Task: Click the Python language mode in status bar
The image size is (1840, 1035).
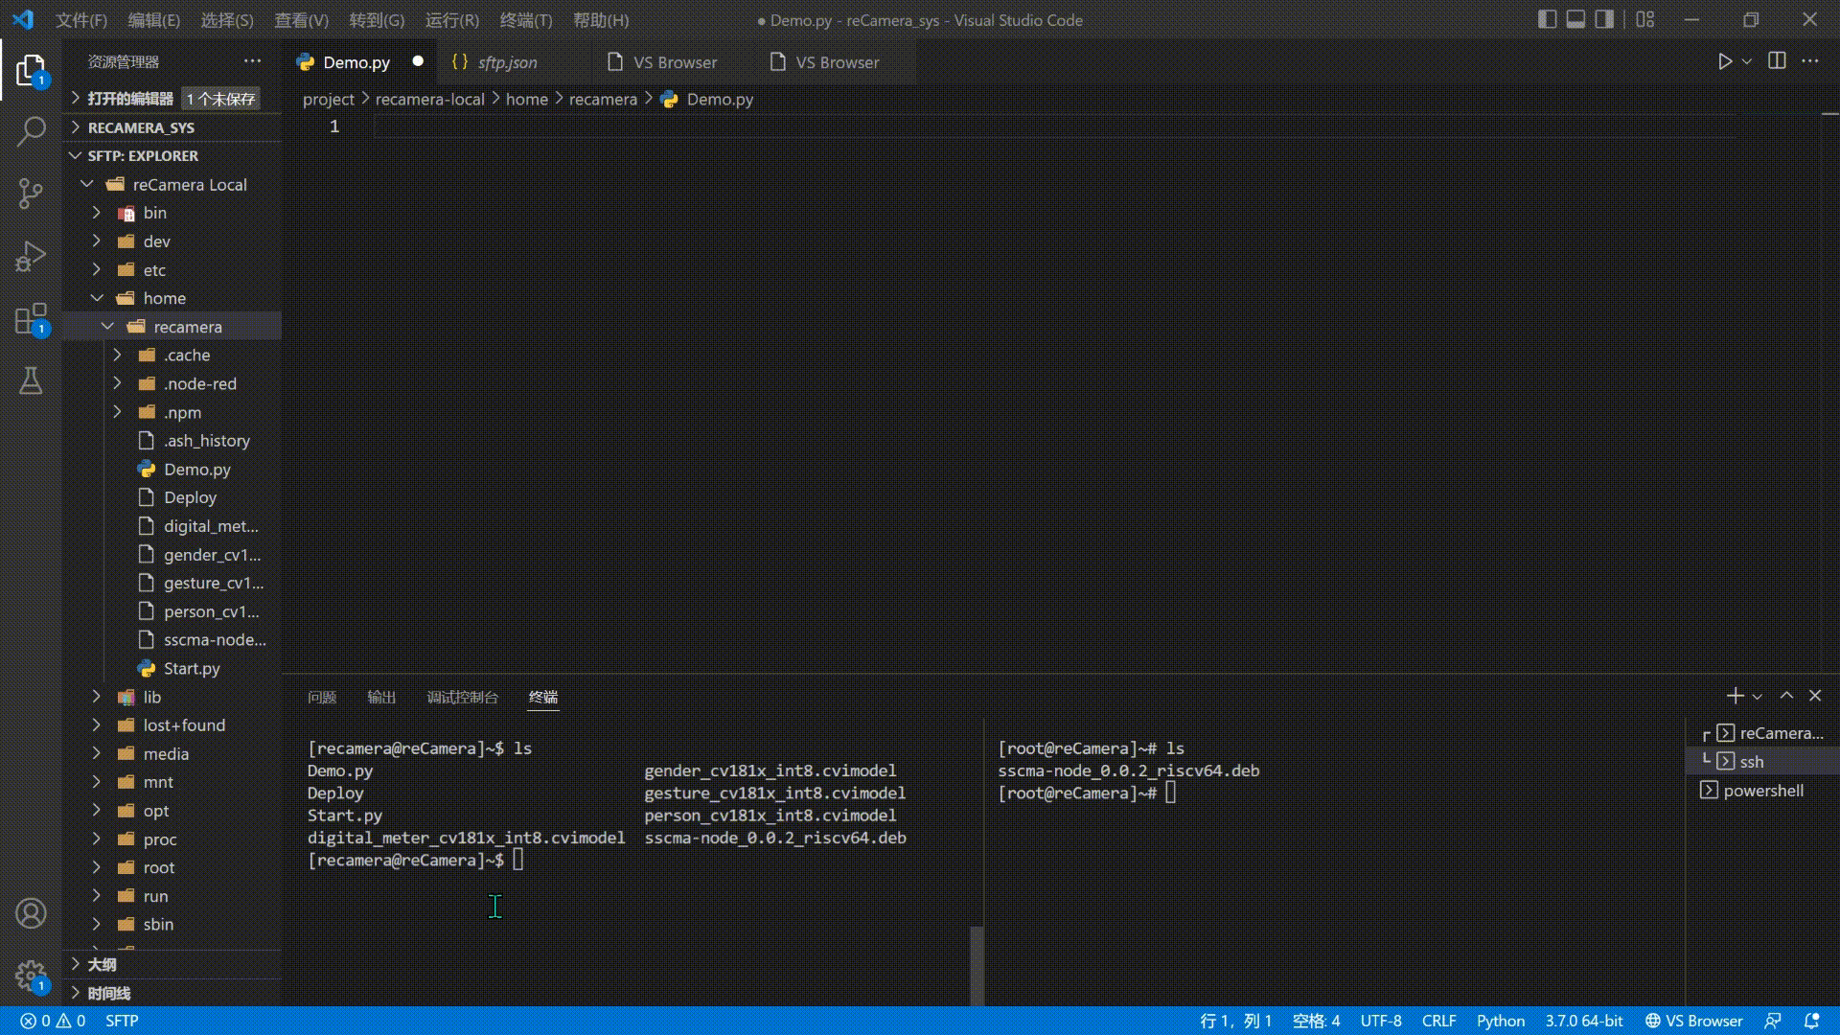Action: (x=1500, y=1021)
